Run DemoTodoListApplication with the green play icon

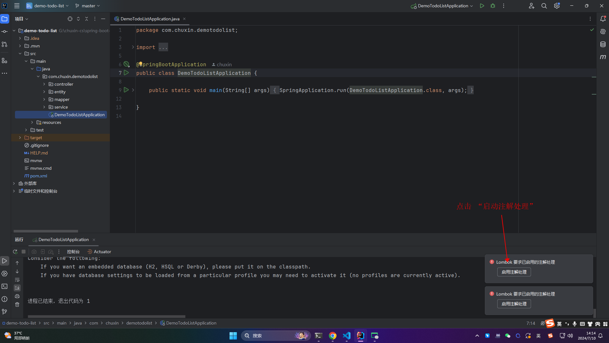coord(482,6)
